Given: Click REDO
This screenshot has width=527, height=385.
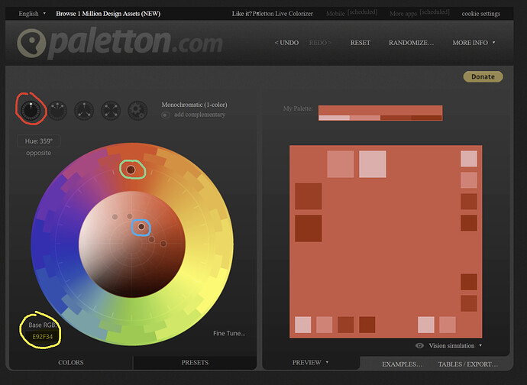Looking at the screenshot, I should pyautogui.click(x=320, y=43).
